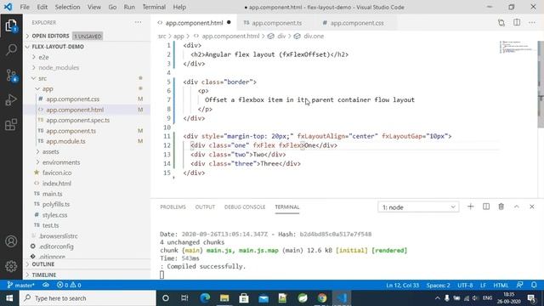Switch to the Output panel tab
The height and width of the screenshot is (306, 544).
pyautogui.click(x=205, y=207)
